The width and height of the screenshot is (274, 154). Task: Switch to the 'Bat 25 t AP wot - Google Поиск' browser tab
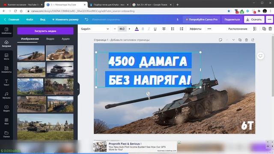pos(152,5)
